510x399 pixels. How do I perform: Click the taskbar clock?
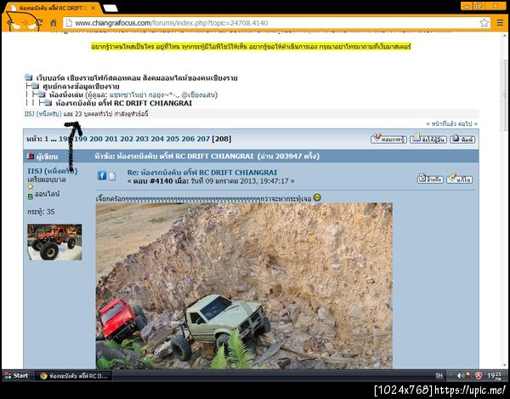click(494, 376)
